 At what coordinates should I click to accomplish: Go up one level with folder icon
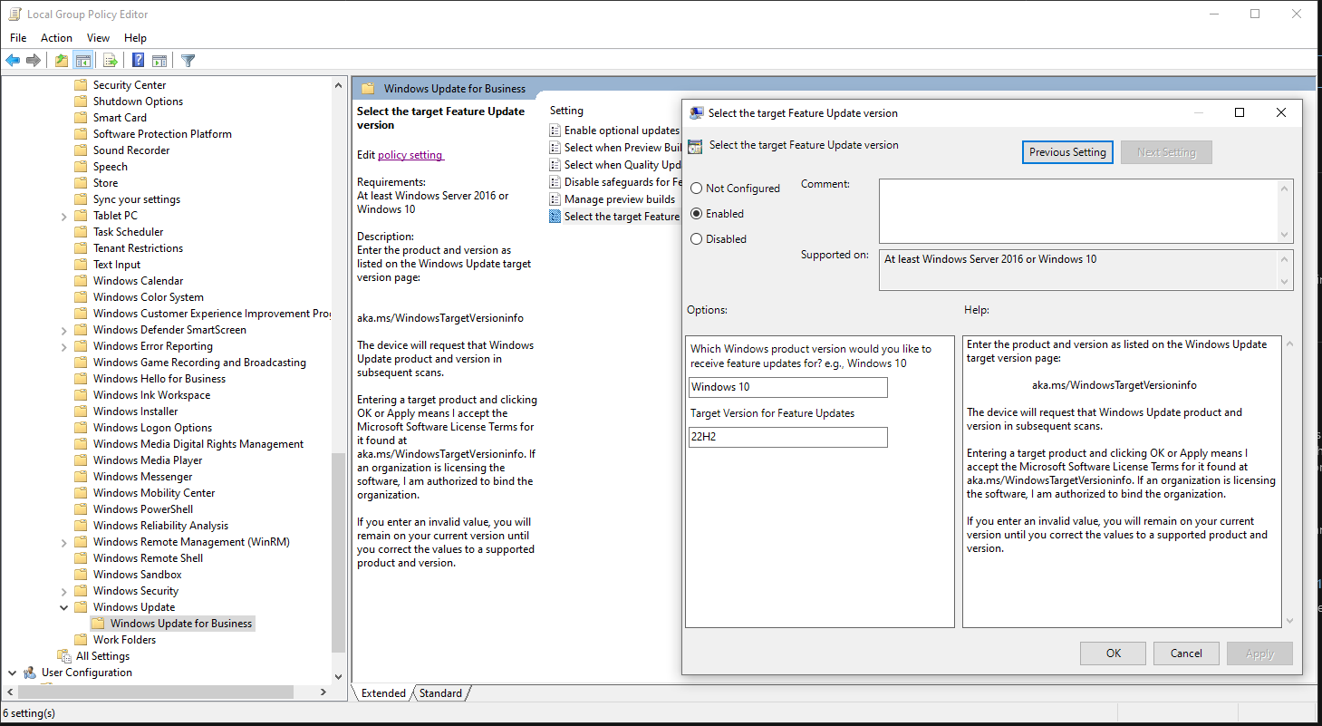tap(61, 61)
